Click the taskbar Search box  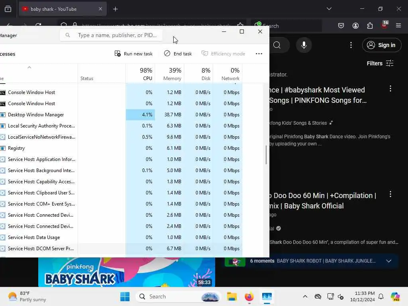click(x=178, y=296)
